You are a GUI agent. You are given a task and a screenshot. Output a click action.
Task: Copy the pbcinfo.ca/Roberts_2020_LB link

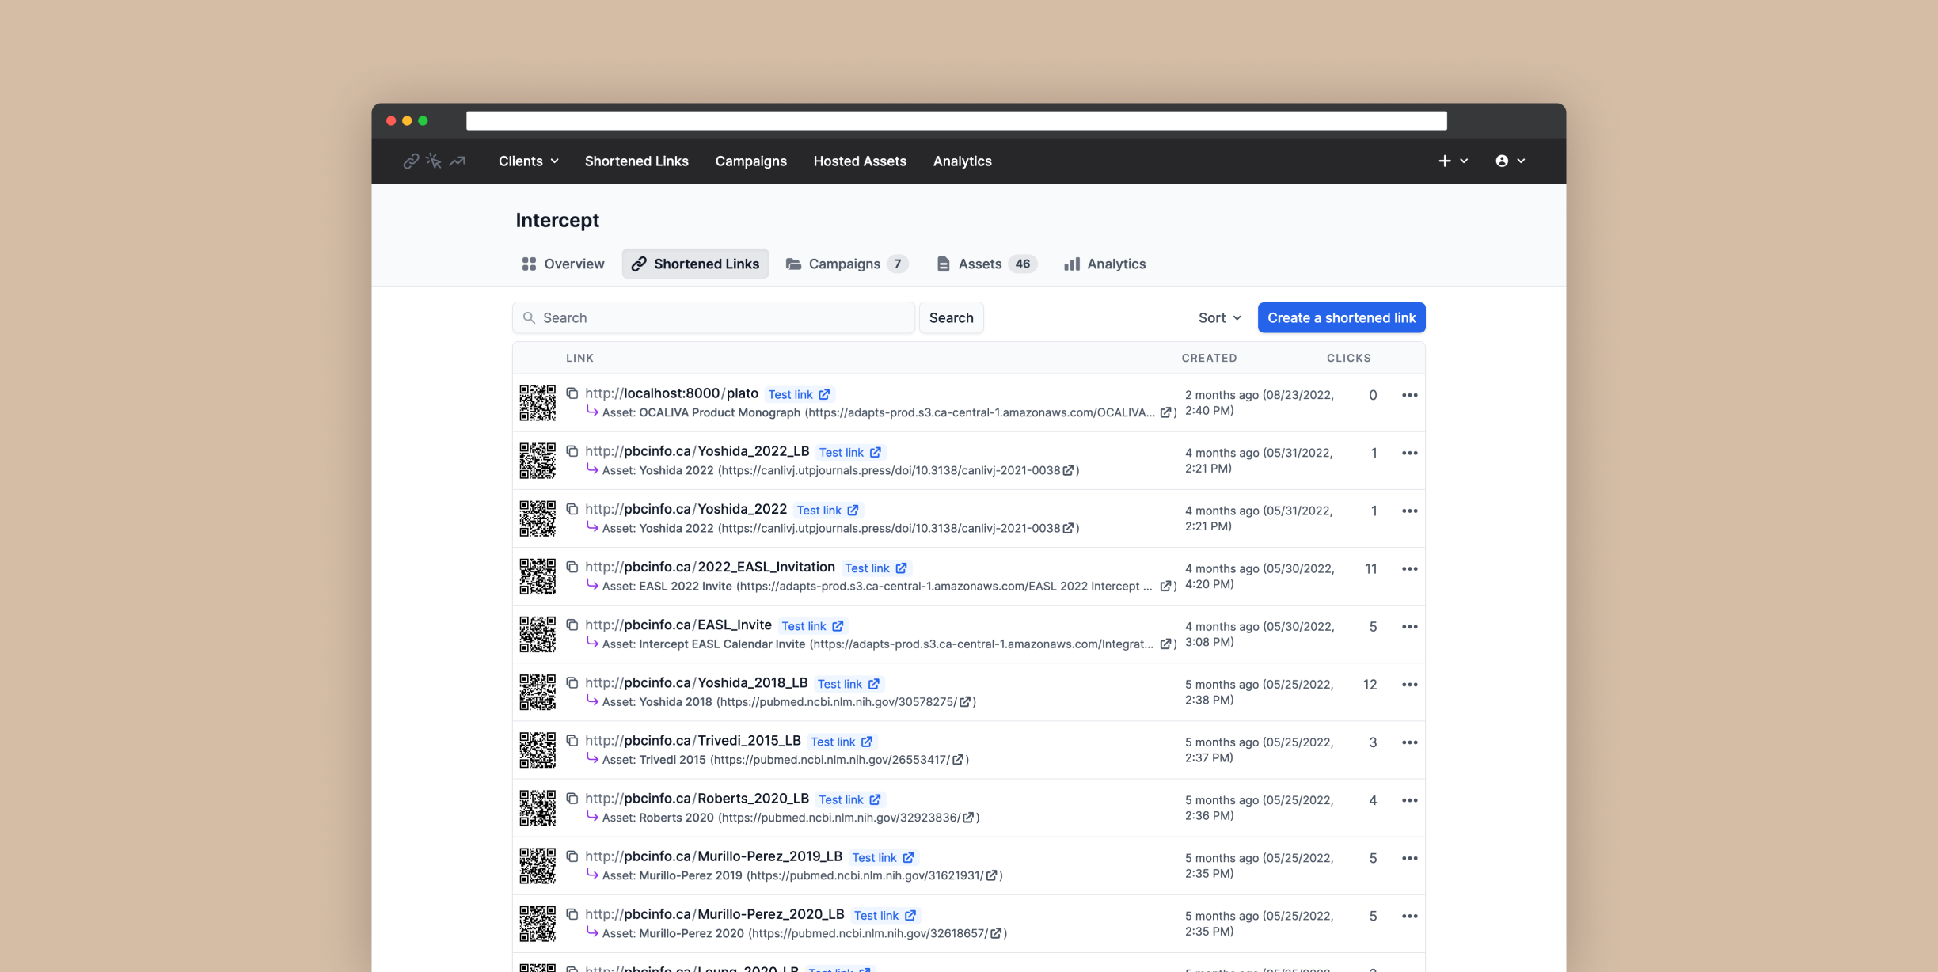(x=572, y=799)
